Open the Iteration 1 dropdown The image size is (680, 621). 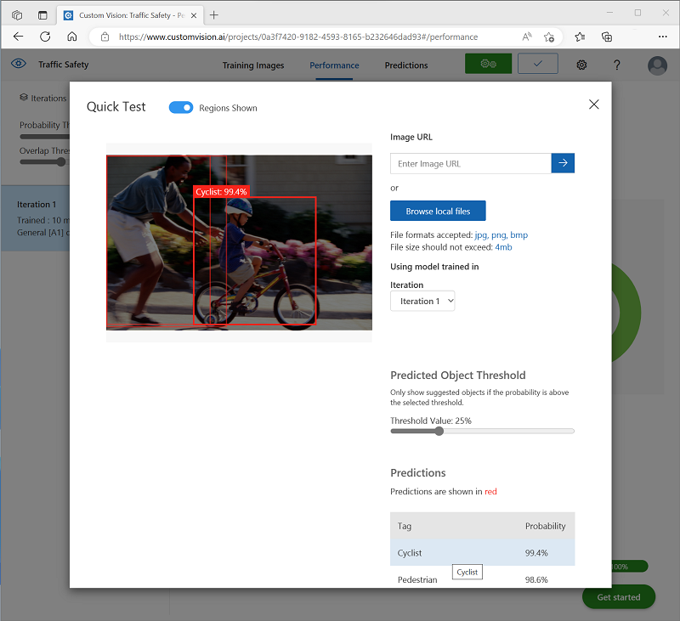[422, 301]
